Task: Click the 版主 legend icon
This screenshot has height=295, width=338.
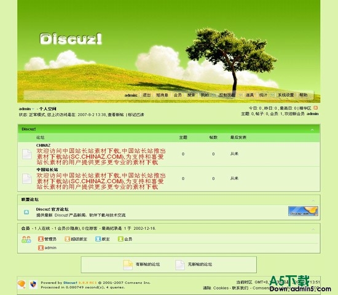Action: [98, 239]
